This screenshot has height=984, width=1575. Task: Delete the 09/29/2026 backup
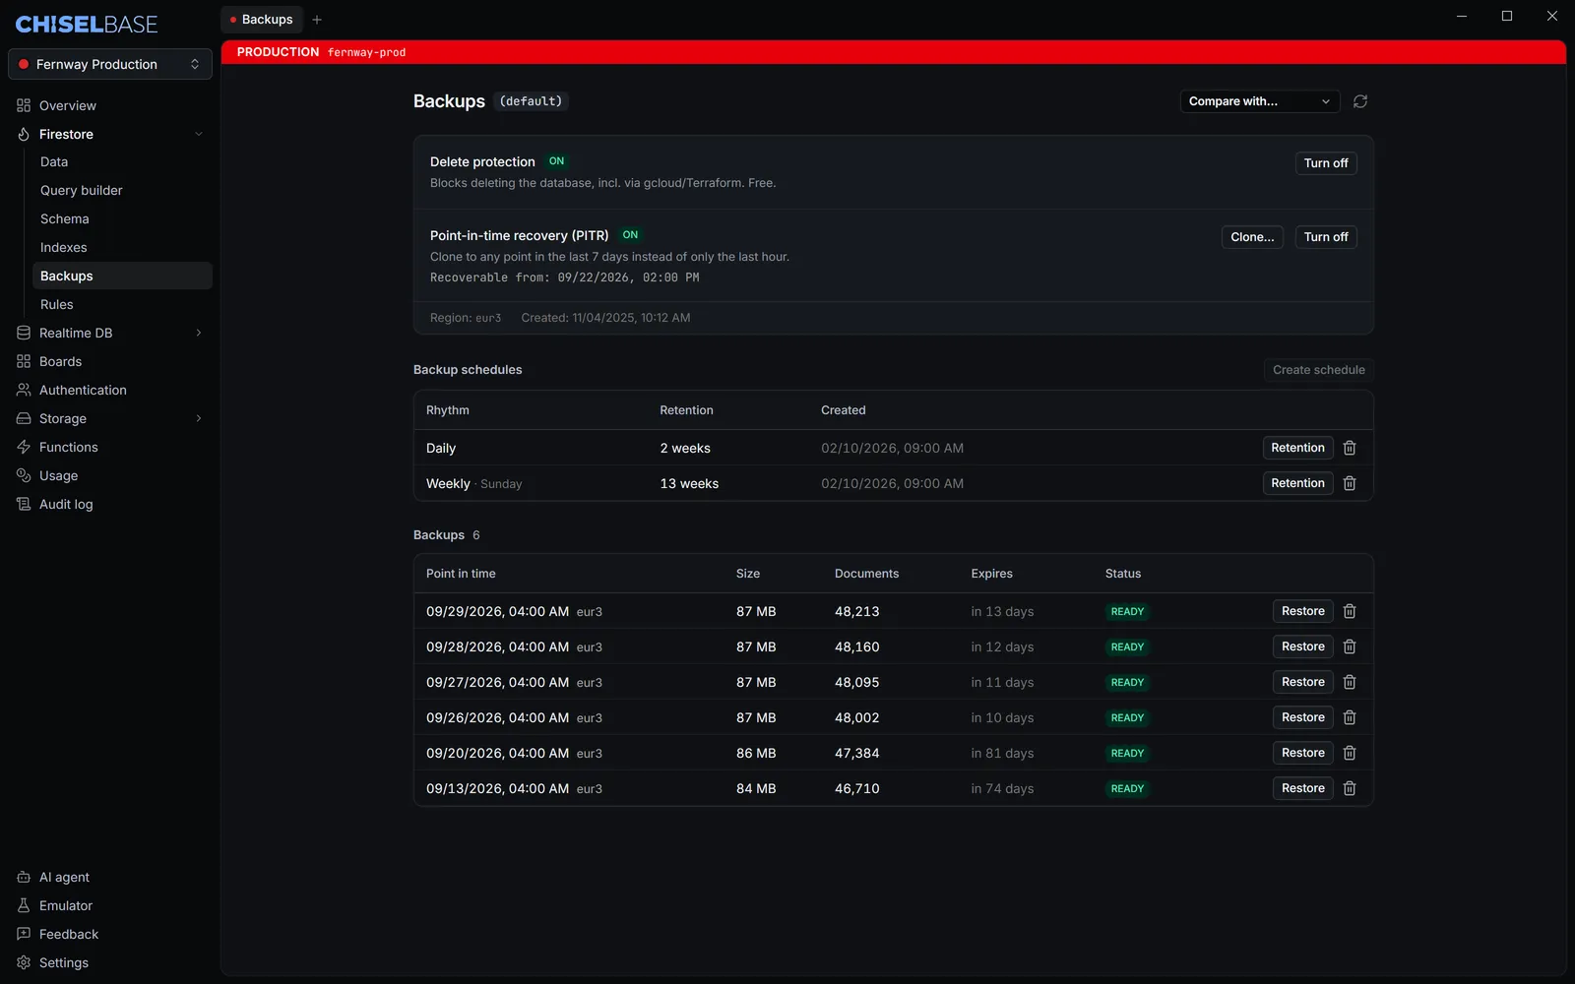coord(1350,611)
